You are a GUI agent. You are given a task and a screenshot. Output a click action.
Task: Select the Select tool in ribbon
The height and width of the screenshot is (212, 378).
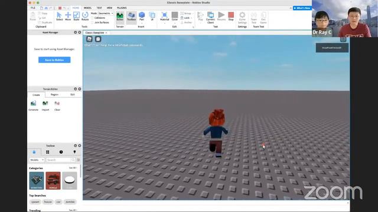(59, 16)
